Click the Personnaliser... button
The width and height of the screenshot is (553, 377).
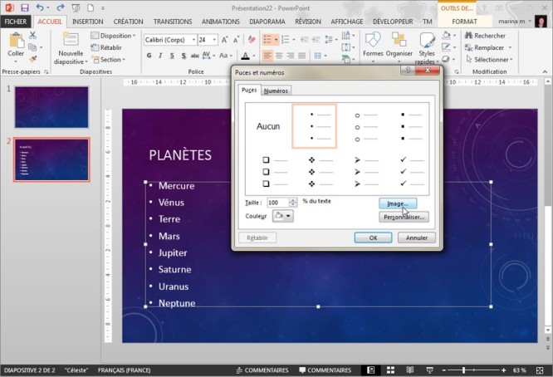[x=404, y=217]
